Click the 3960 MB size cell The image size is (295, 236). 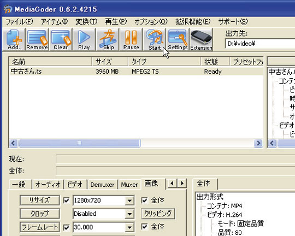(x=107, y=72)
